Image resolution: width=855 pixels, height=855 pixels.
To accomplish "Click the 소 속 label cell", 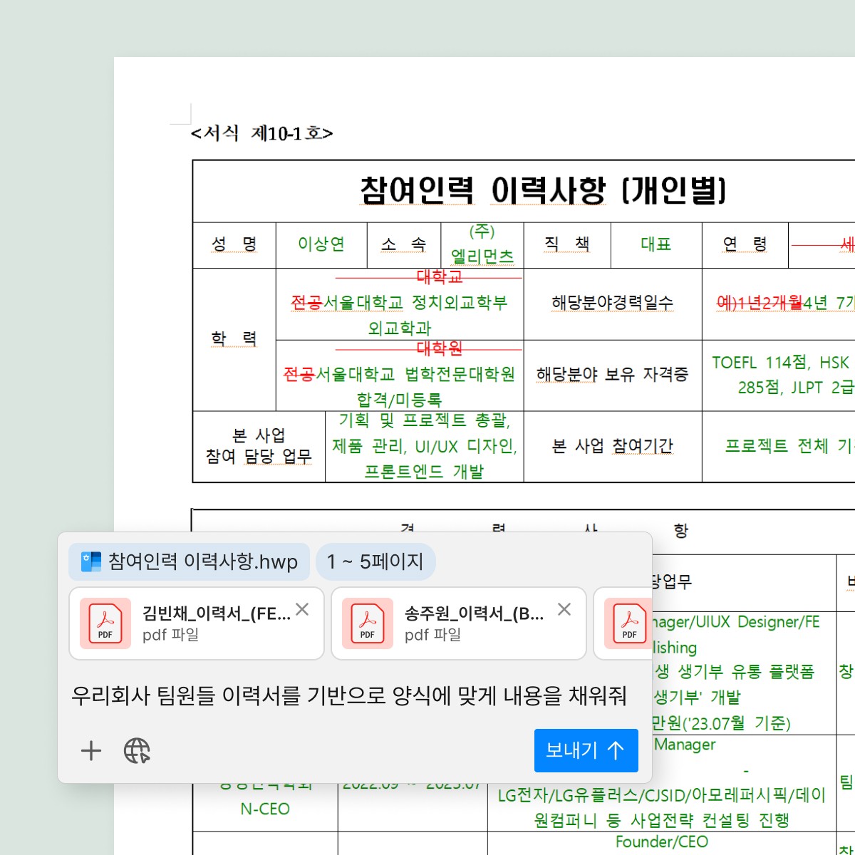I will click(x=404, y=244).
